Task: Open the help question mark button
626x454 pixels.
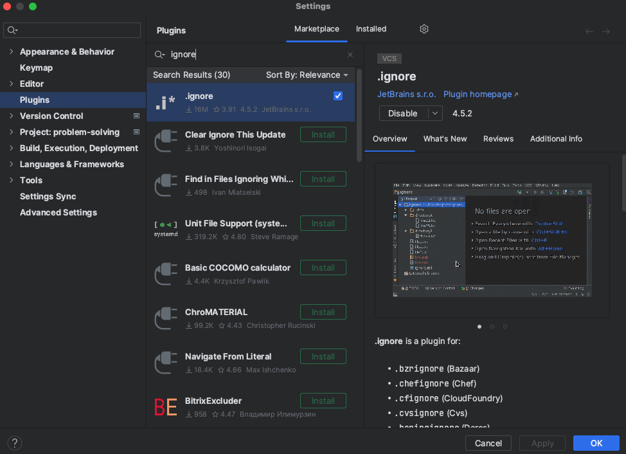Action: [15, 443]
